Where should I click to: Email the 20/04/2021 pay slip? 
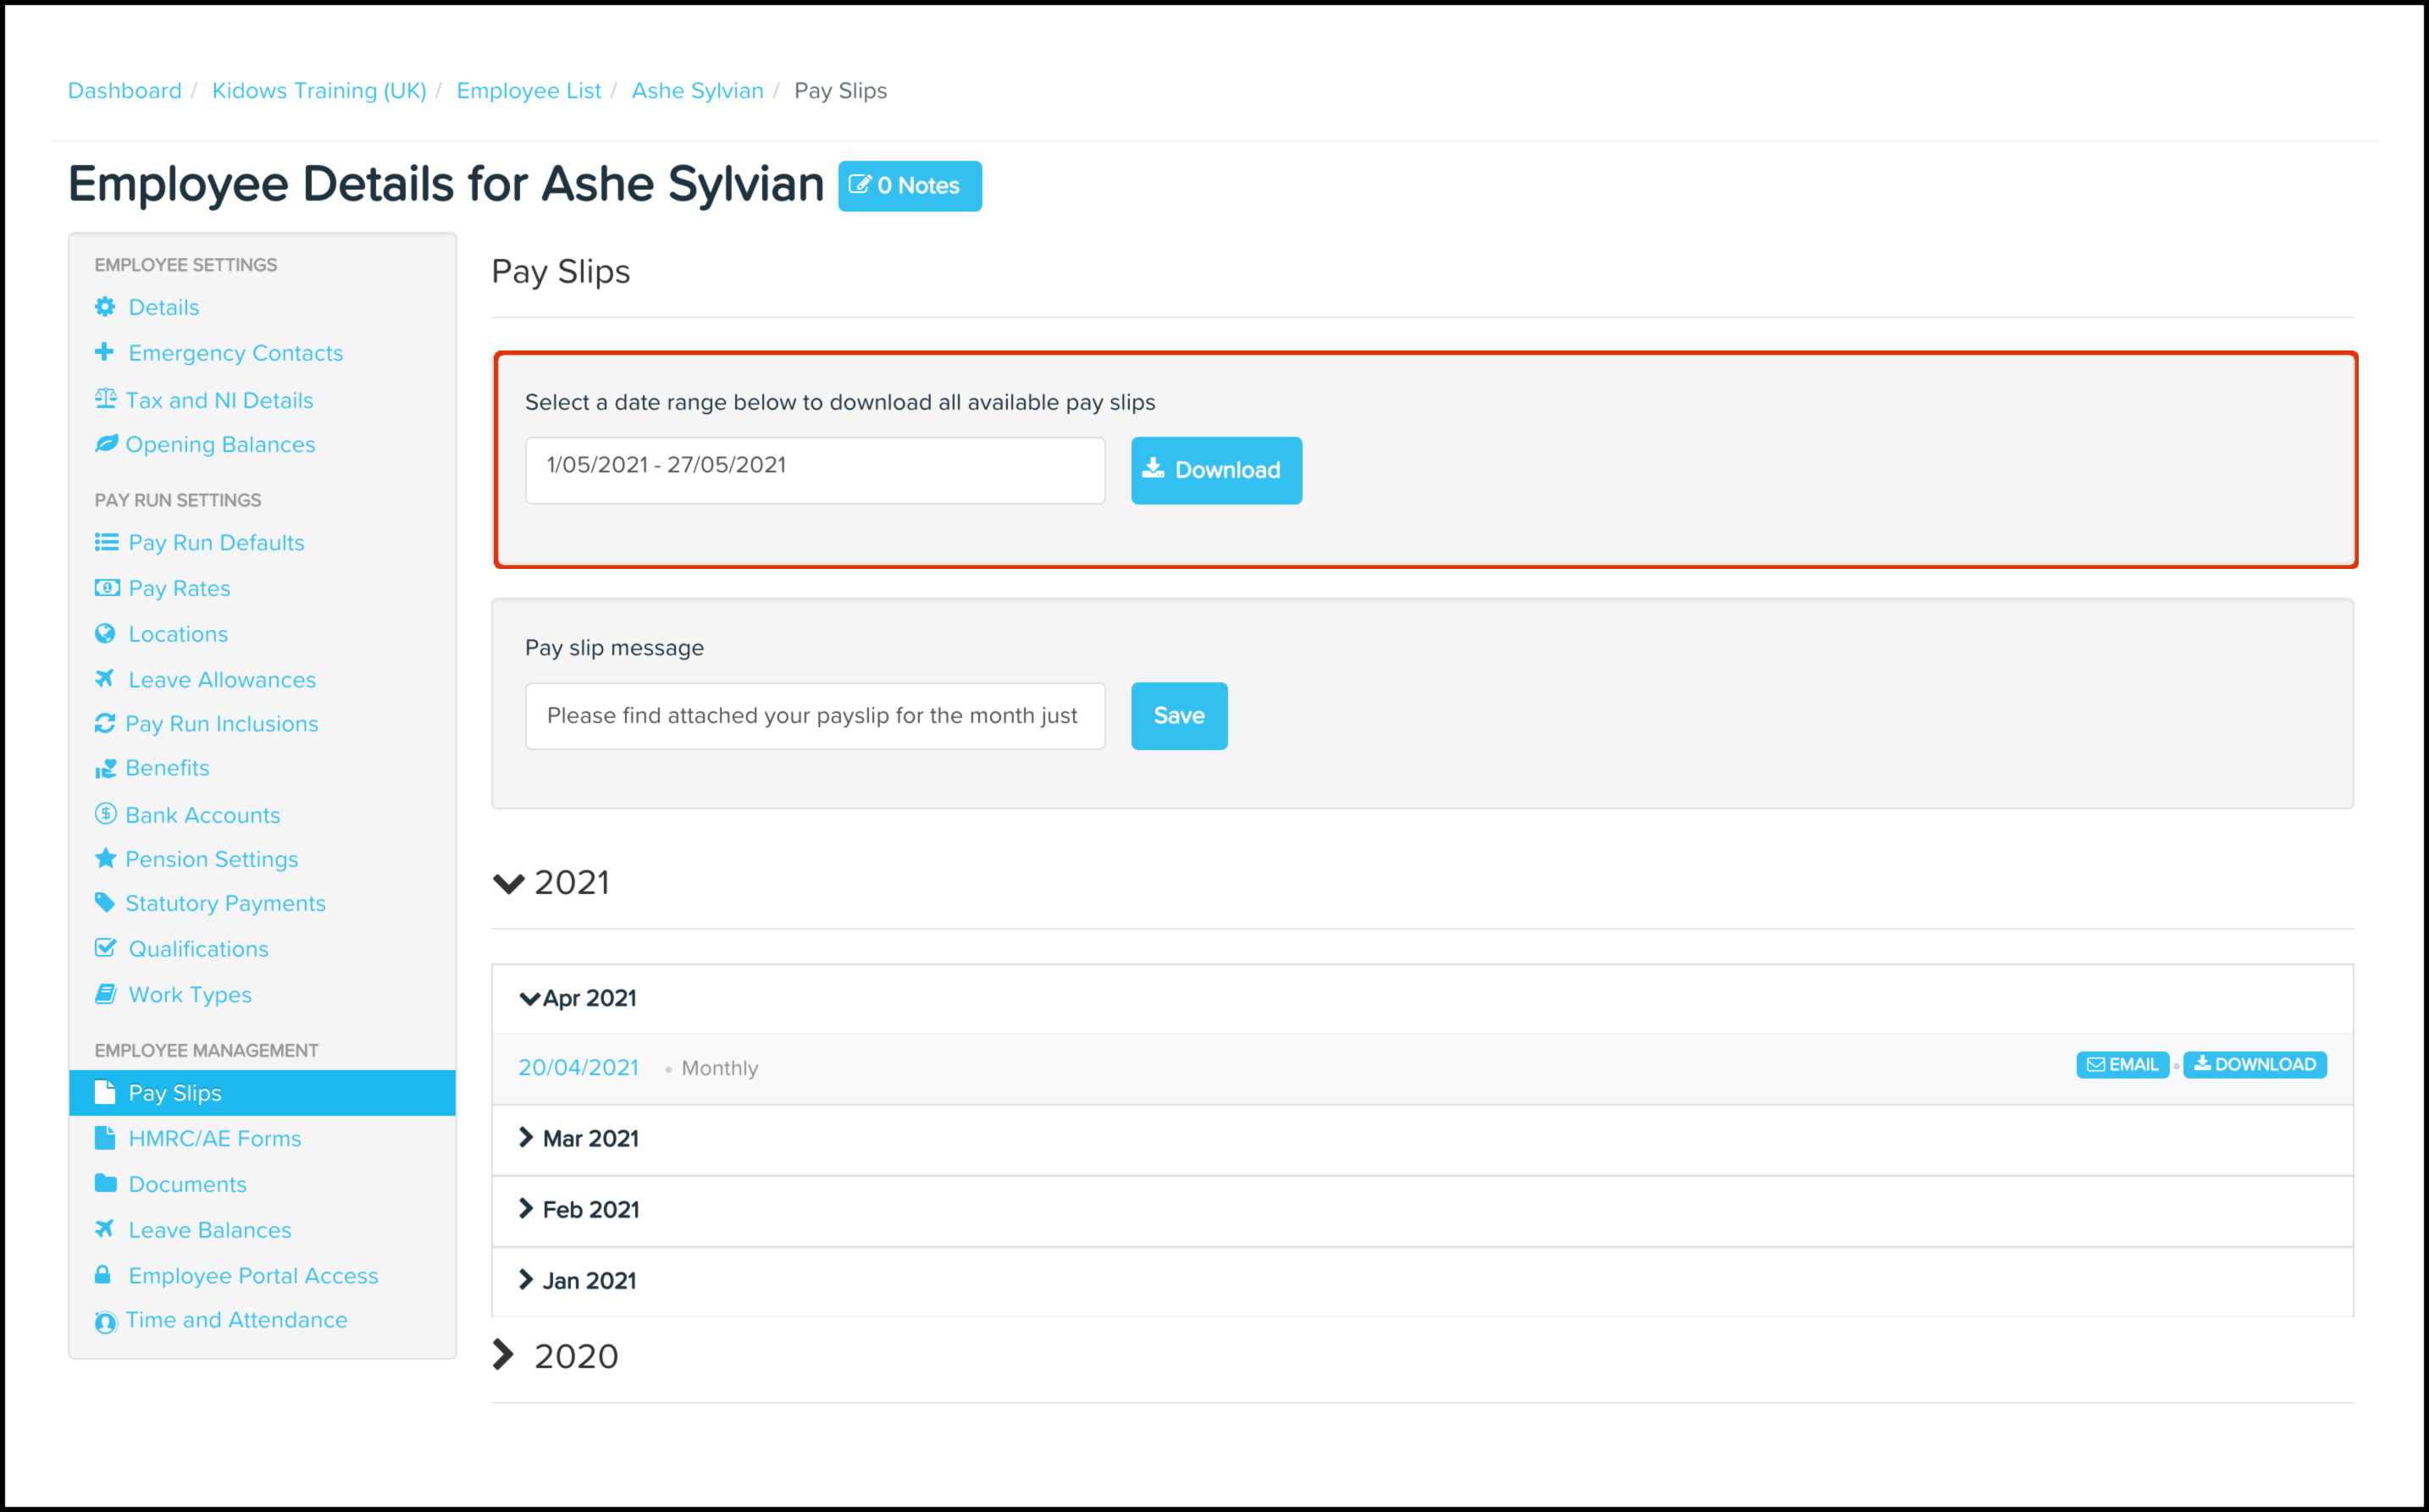tap(2122, 1064)
